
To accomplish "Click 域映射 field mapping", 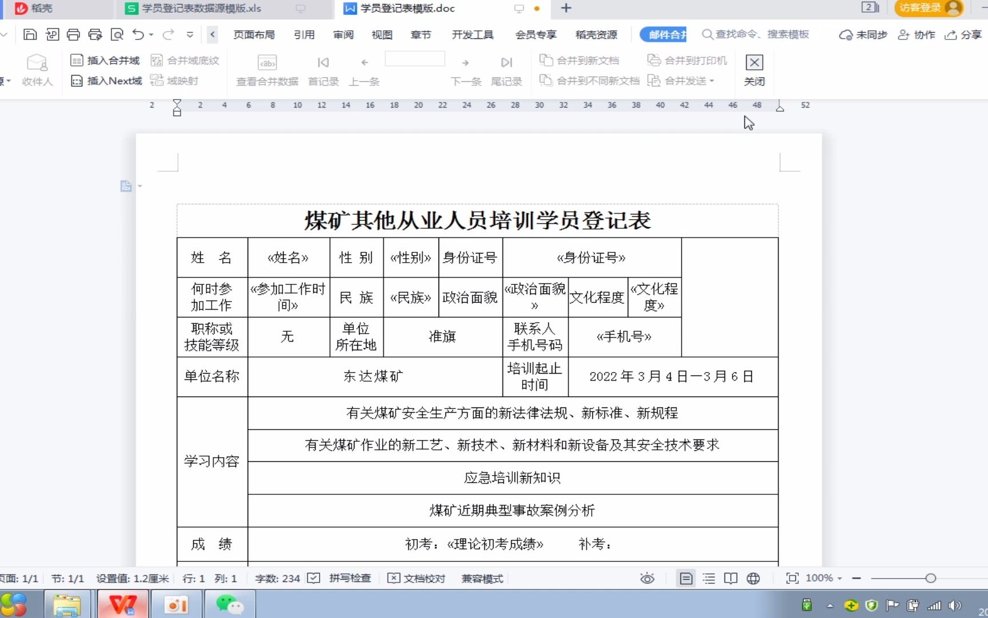I will pyautogui.click(x=174, y=81).
